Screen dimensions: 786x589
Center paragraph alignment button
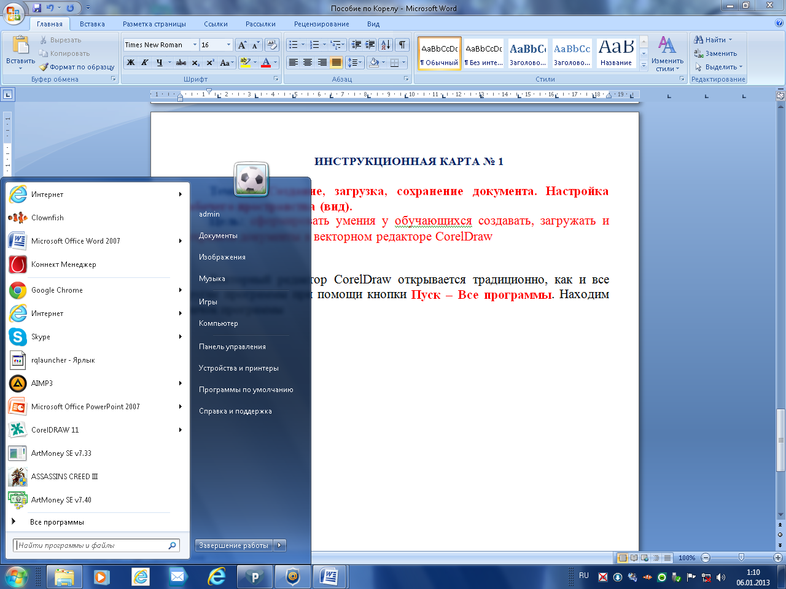click(308, 63)
